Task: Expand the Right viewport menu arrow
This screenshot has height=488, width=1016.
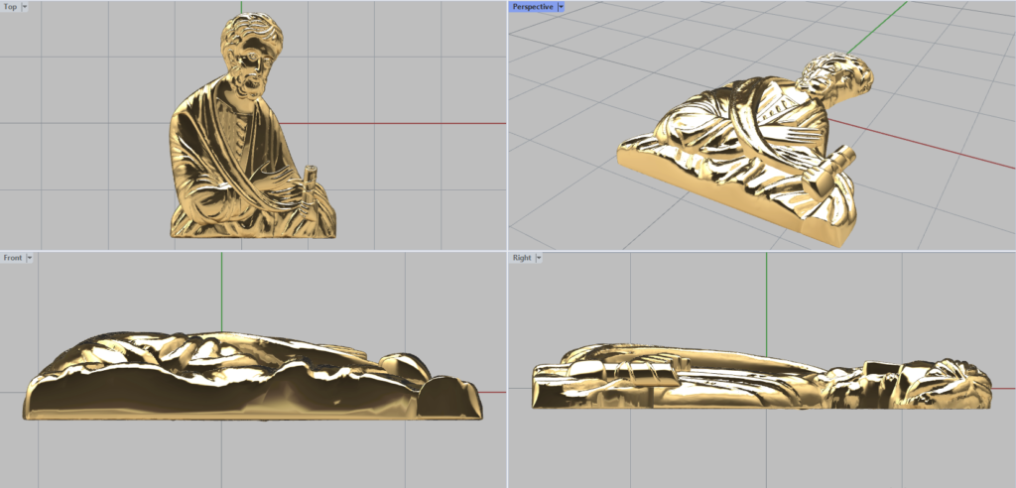Action: pyautogui.click(x=539, y=258)
